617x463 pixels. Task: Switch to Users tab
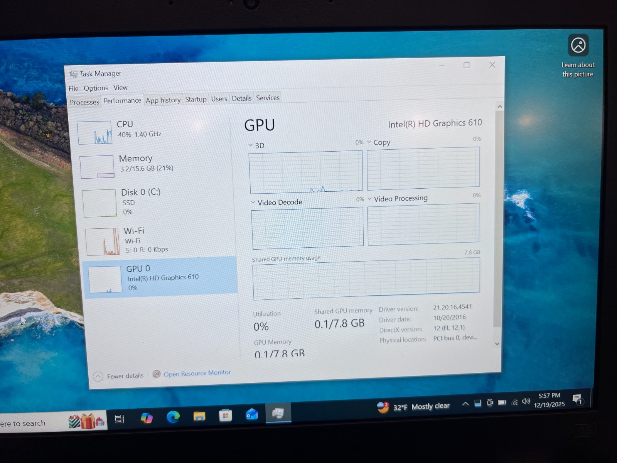(219, 99)
